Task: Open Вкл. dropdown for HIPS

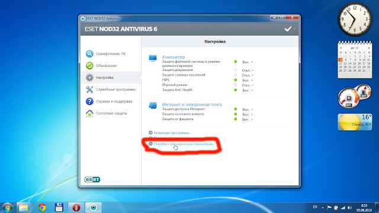Action: coord(248,80)
